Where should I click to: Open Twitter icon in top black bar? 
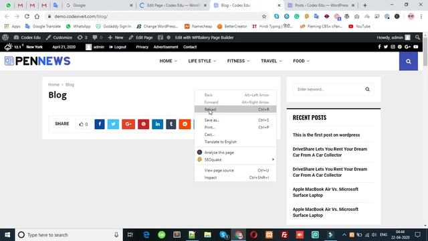pyautogui.click(x=386, y=47)
